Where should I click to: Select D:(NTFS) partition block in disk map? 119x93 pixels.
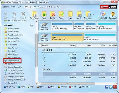pos(79,26)
